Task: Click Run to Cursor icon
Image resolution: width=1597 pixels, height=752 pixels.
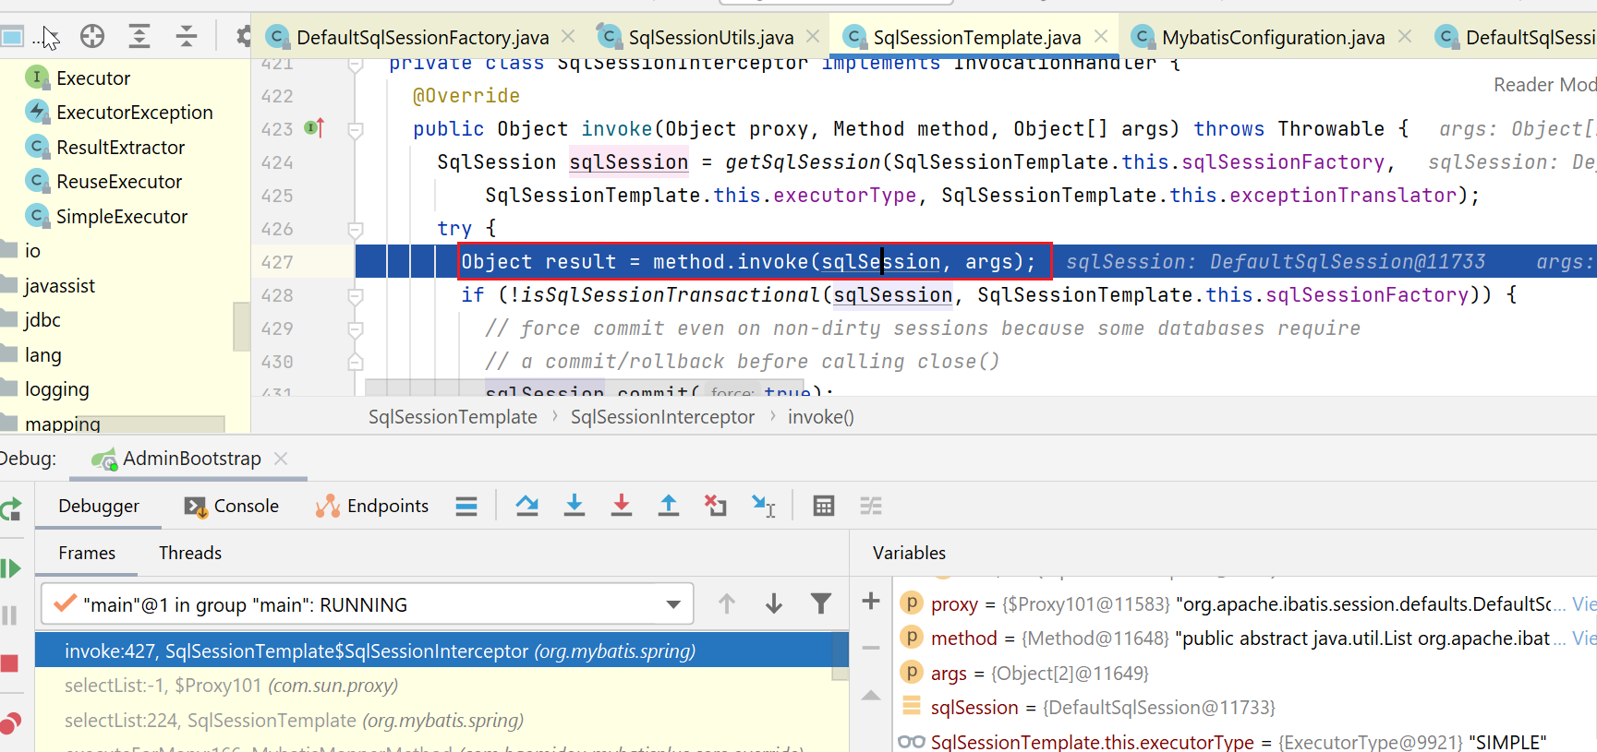Action: [x=764, y=506]
